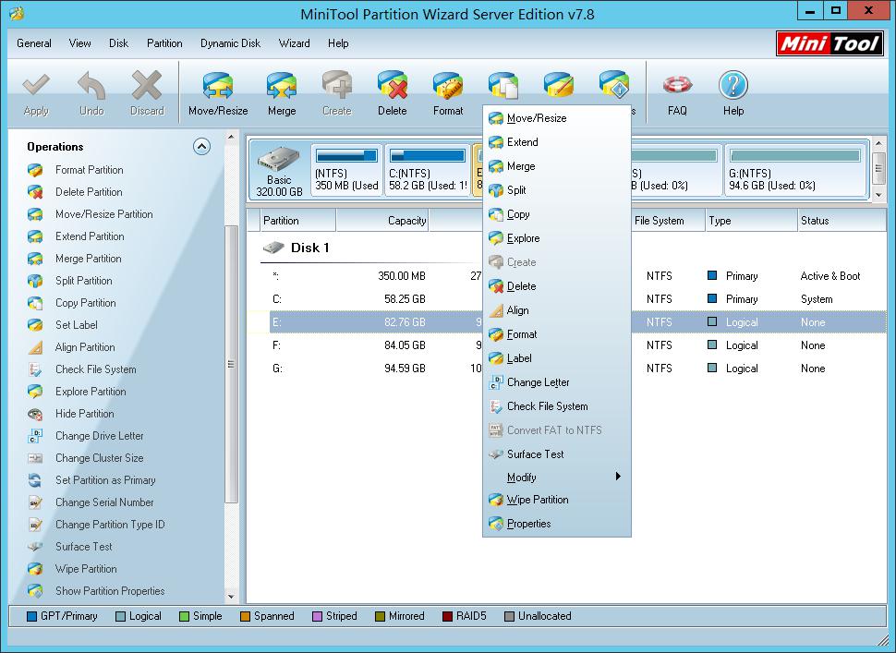The width and height of the screenshot is (896, 653).
Task: Click the Format toolbar icon
Action: [448, 85]
